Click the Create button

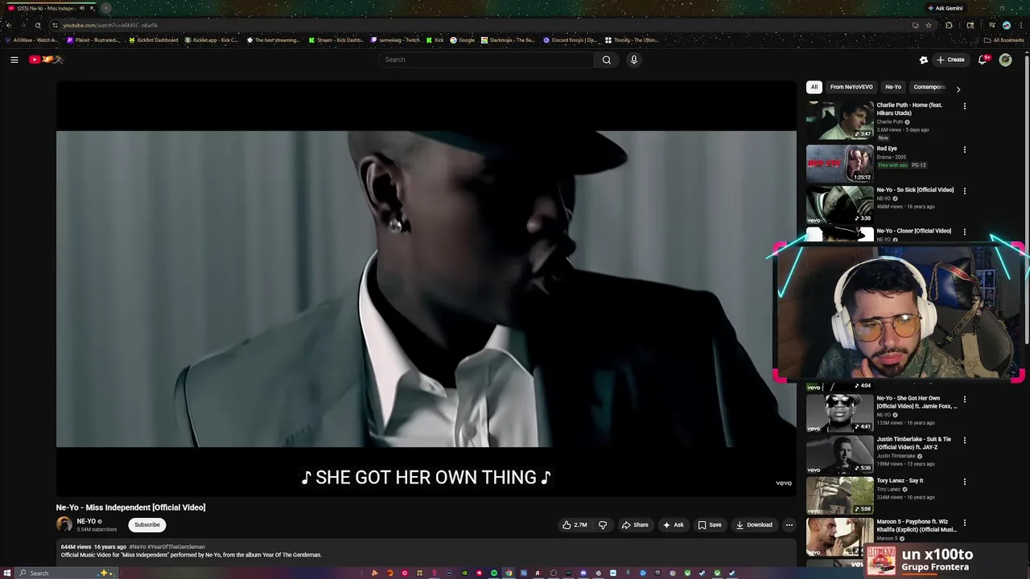(950, 60)
